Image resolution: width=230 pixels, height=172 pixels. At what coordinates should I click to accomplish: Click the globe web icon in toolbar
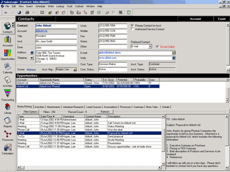point(19,13)
